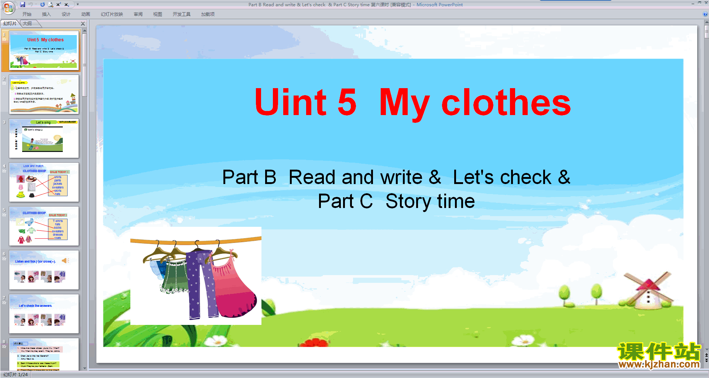709x378 pixels.
Task: Restore down the PowerPoint window
Action: point(699,3)
